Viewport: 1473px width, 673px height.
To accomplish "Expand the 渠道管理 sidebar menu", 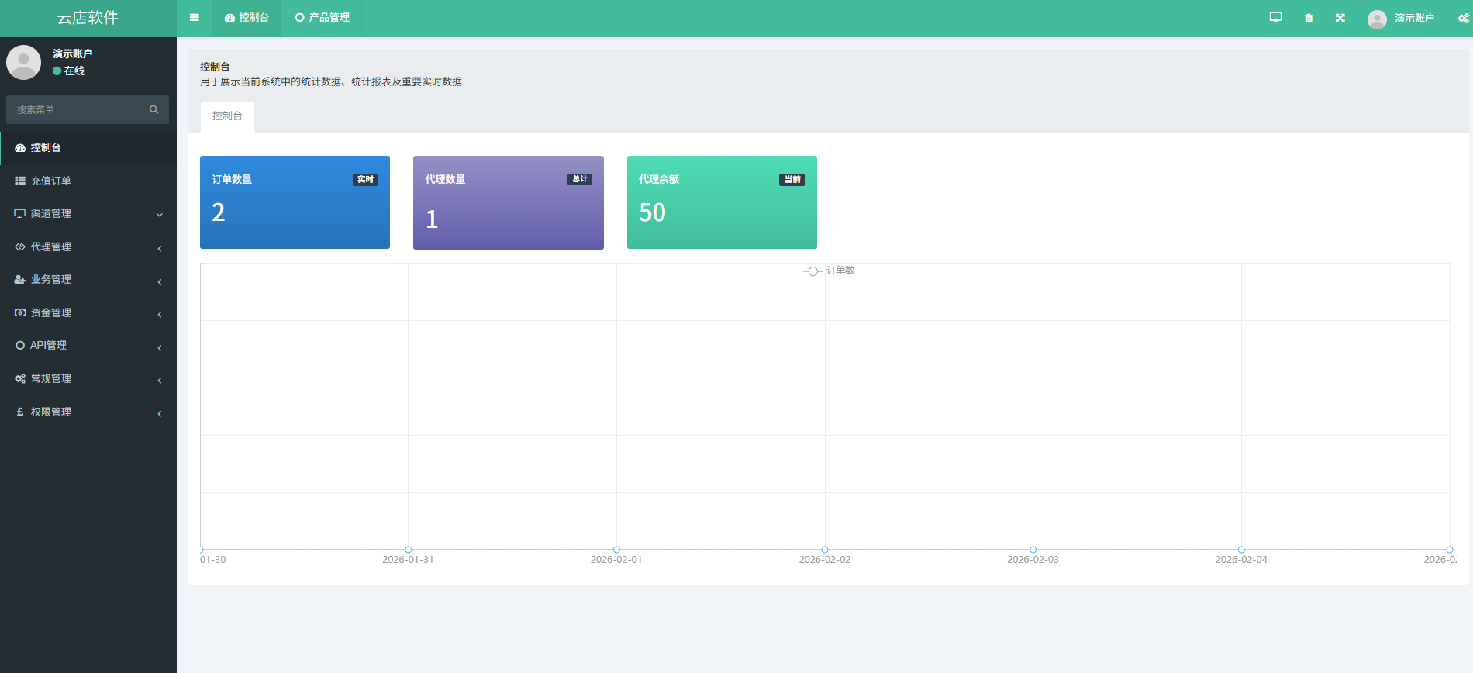I will pos(87,214).
